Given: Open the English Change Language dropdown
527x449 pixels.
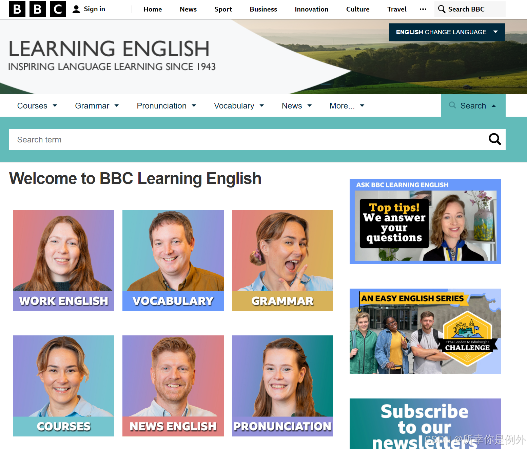Looking at the screenshot, I should (447, 32).
